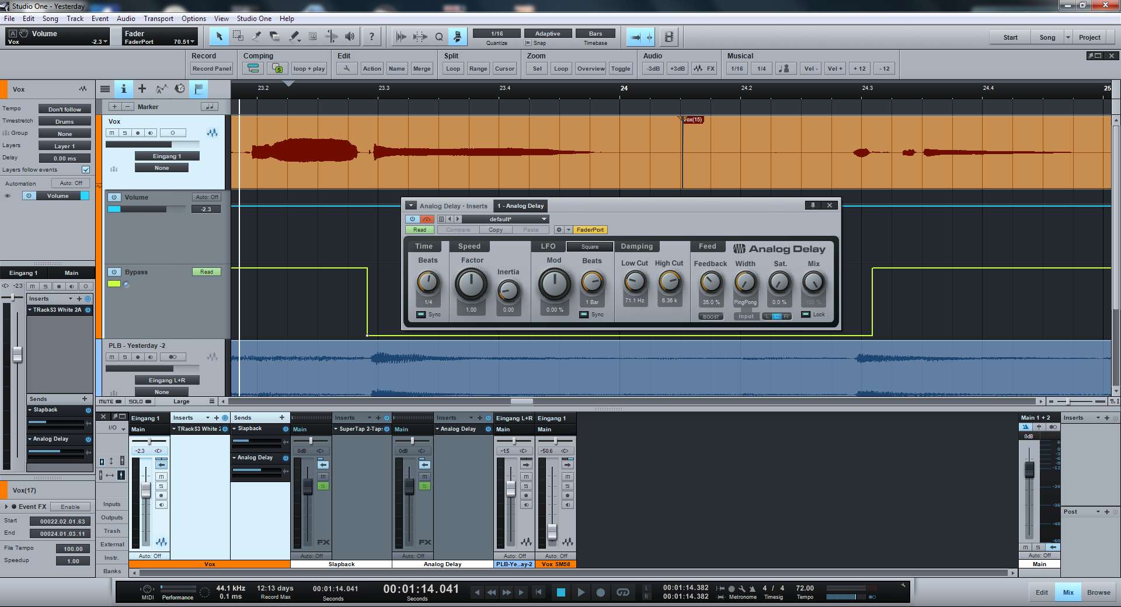Open the Transport menu
Viewport: 1121px width, 607px height.
point(158,18)
